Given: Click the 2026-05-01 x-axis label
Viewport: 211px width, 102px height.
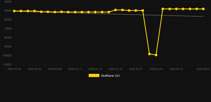Looking at the screenshot, I should pos(203,69).
